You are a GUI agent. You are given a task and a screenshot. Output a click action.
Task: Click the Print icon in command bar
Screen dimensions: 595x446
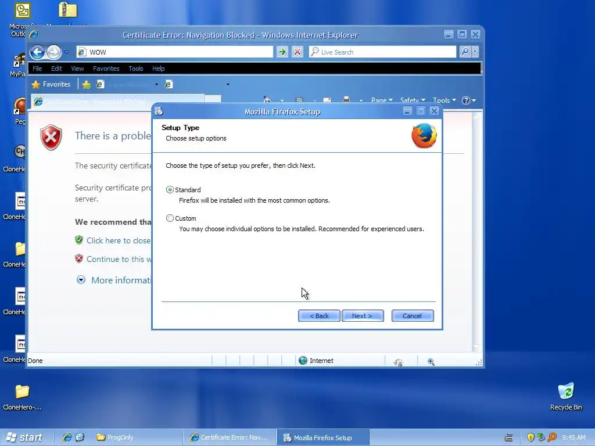346,100
